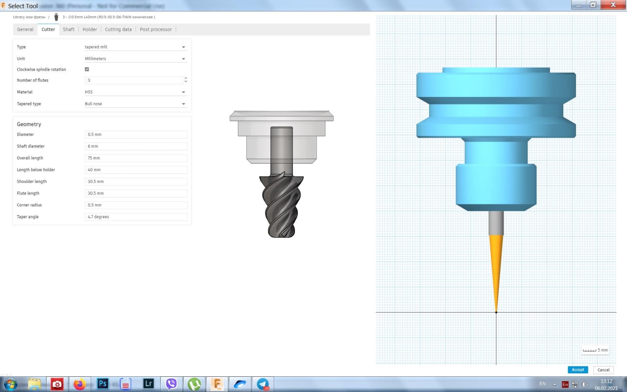Open Photoshop from the taskbar

(x=103, y=384)
